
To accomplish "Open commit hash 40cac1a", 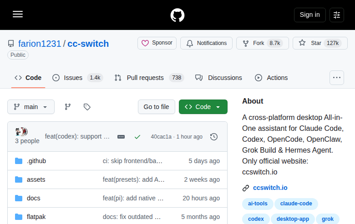I will 161,137.
